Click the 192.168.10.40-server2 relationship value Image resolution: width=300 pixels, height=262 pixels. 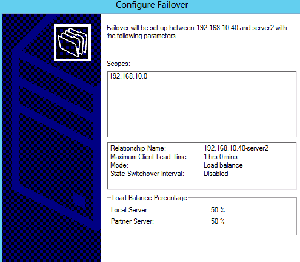click(236, 148)
